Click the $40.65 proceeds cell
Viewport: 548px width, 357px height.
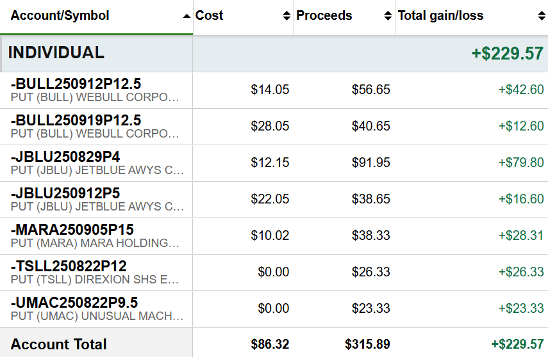coord(371,126)
